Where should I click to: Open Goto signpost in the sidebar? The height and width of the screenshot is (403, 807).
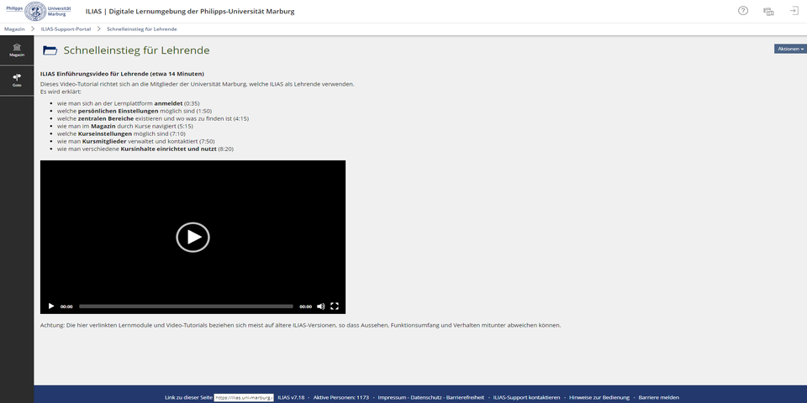pos(17,81)
